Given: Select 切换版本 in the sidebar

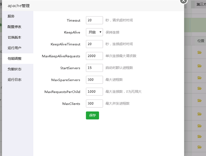Looking at the screenshot, I should 18,37.
